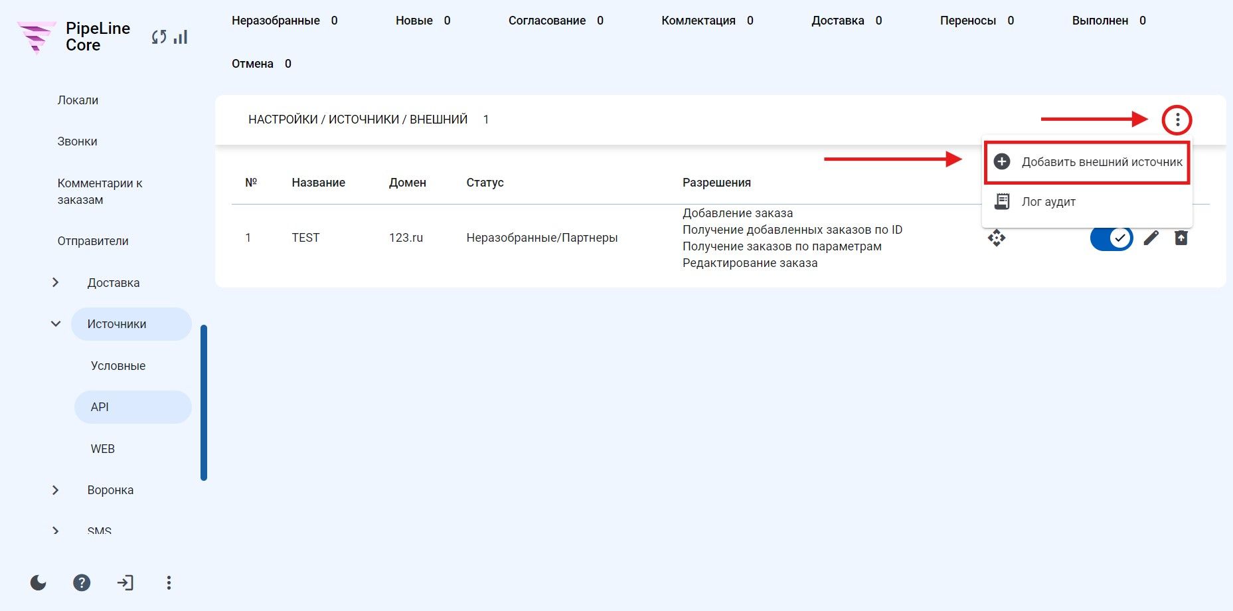Open Звонки in the sidebar

point(77,141)
